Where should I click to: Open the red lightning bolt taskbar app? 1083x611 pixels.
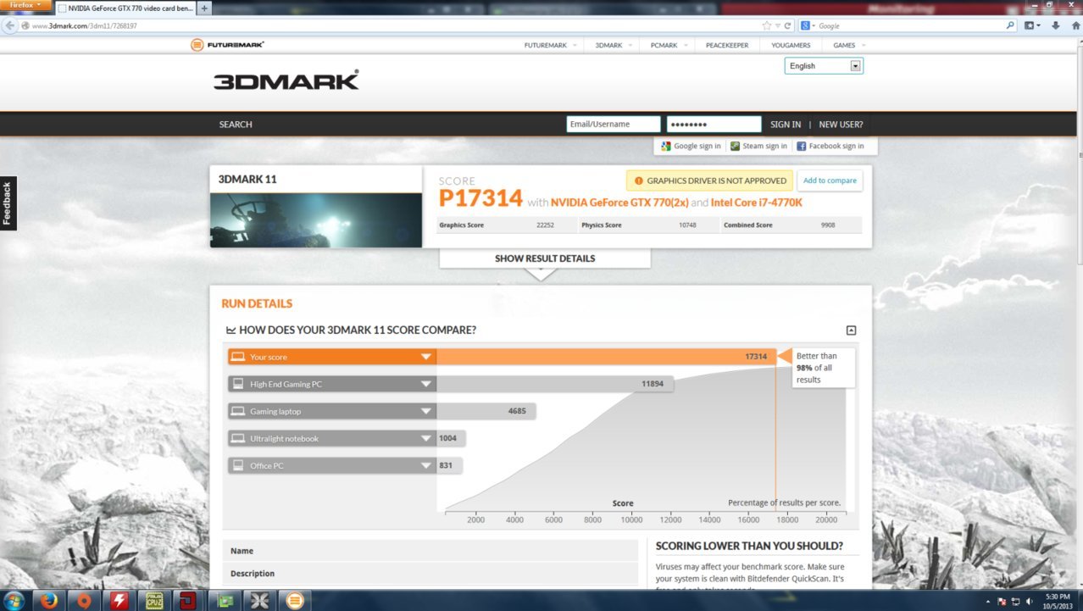click(119, 600)
